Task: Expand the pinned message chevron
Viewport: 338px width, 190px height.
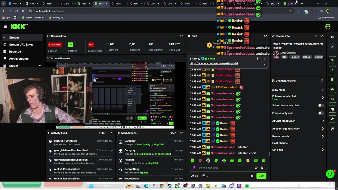Action: [265, 64]
